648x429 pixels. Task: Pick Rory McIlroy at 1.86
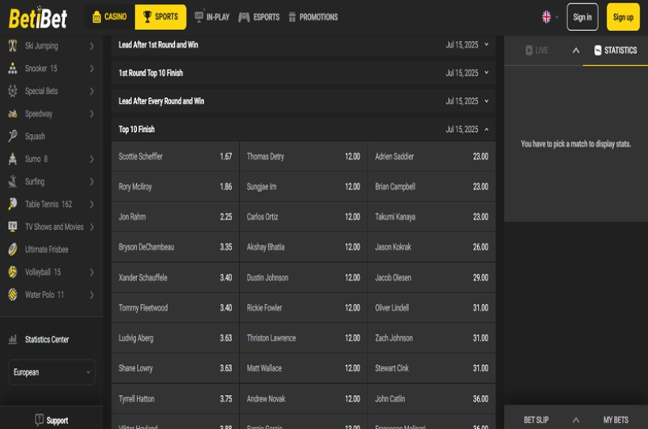[175, 186]
